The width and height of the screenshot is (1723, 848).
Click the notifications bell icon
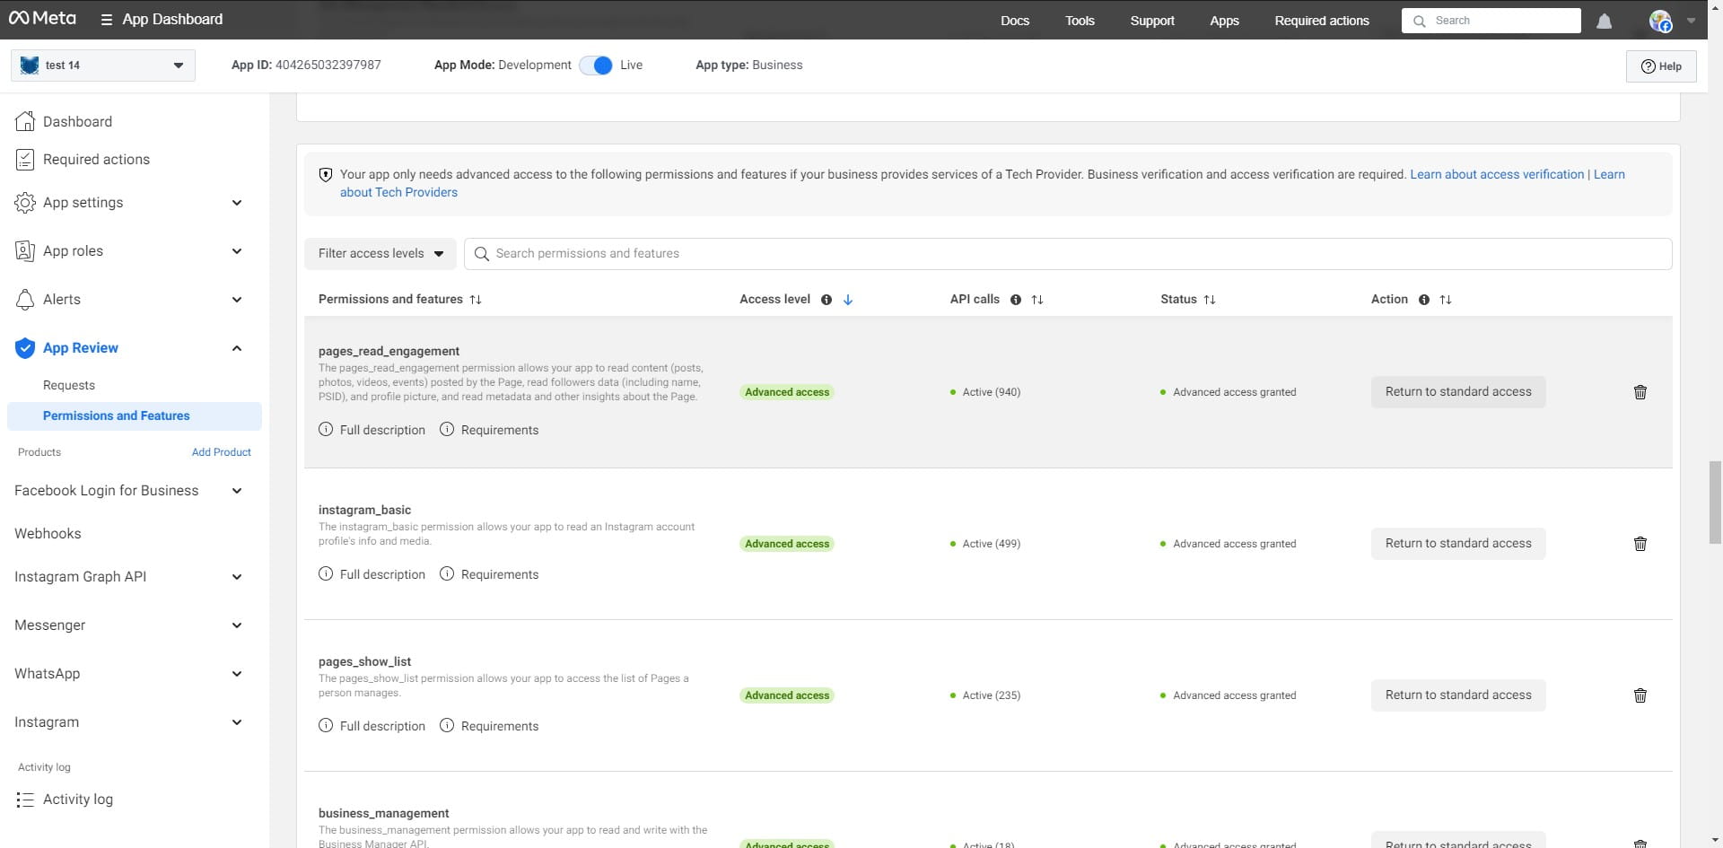(1604, 21)
